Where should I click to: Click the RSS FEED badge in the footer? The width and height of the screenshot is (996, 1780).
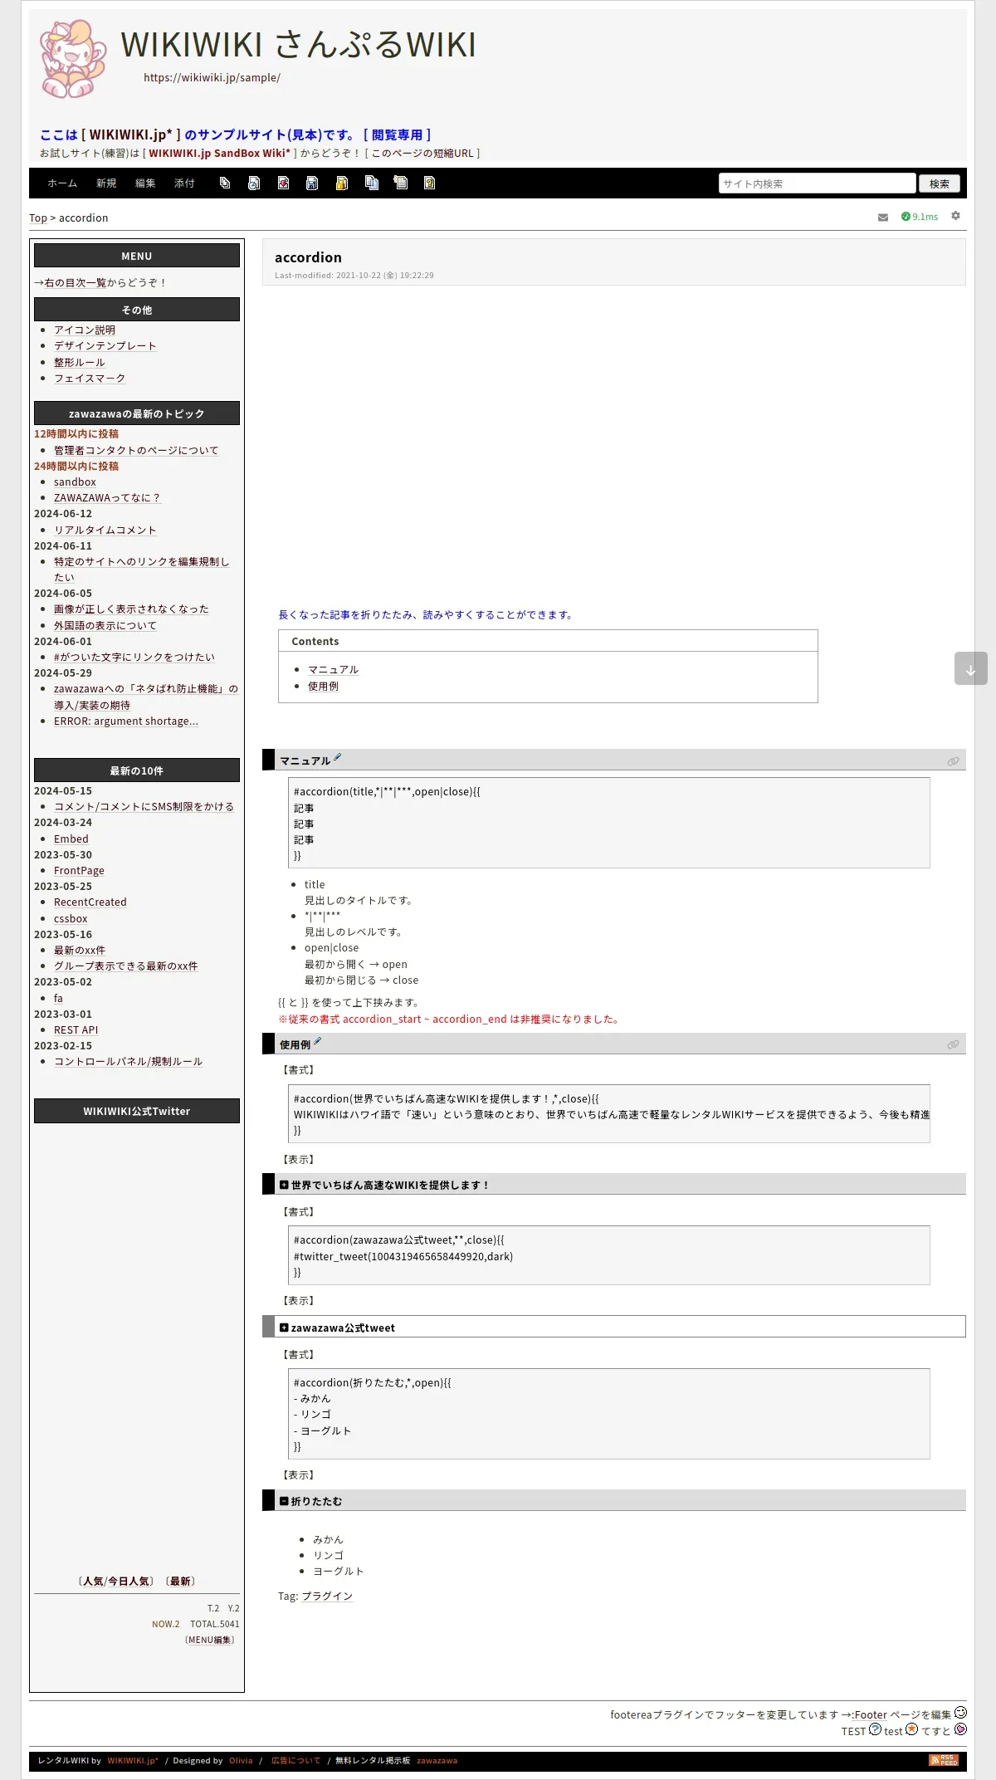(944, 1760)
